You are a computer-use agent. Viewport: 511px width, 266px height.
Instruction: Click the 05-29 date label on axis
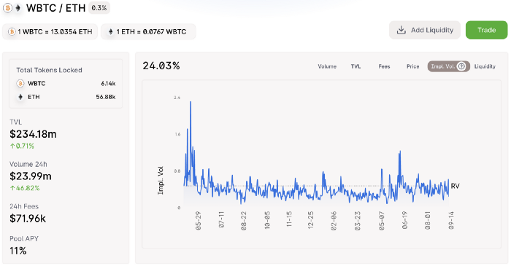tap(198, 221)
